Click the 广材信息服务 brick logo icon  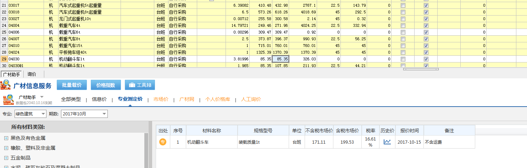click(x=5, y=85)
